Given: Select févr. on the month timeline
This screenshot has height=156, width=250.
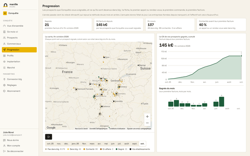Looking at the screenshot, I should (84, 144).
